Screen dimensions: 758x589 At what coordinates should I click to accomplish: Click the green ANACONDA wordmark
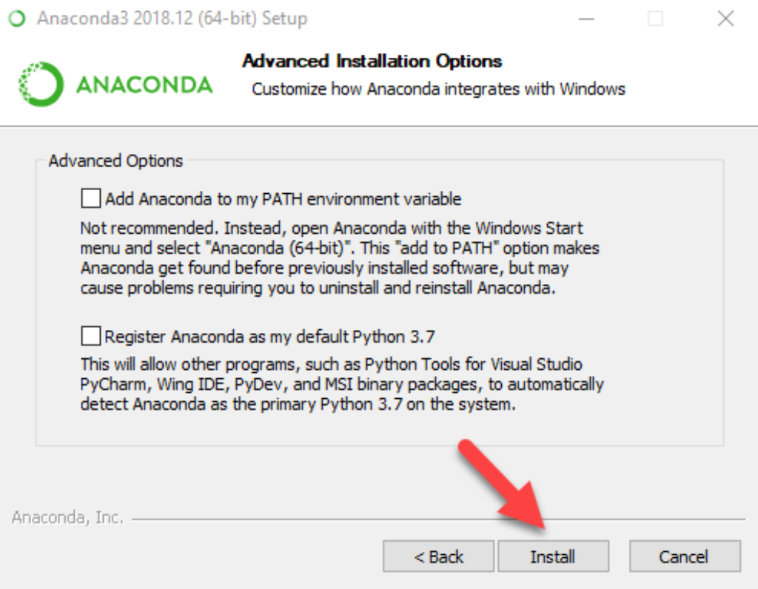(144, 84)
